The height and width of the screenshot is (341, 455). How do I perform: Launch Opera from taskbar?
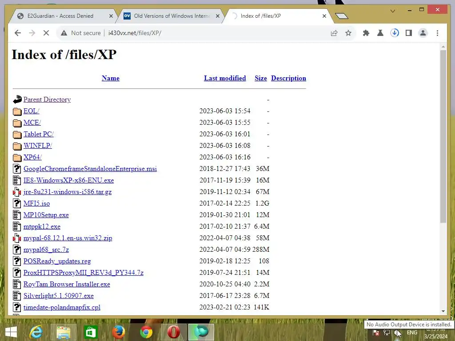(173, 332)
